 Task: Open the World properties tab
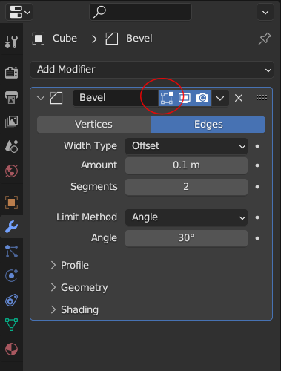pos(11,171)
